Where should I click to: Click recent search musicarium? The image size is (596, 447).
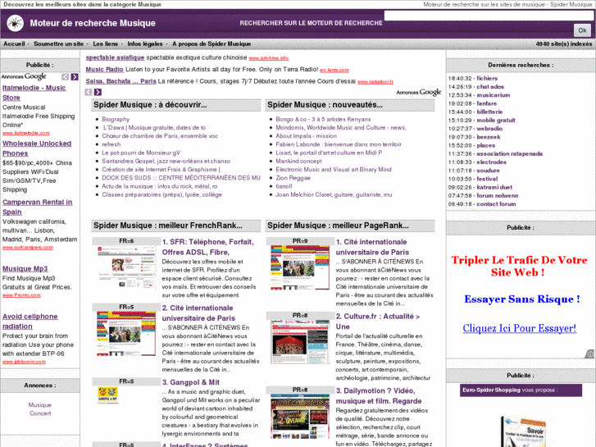click(494, 94)
